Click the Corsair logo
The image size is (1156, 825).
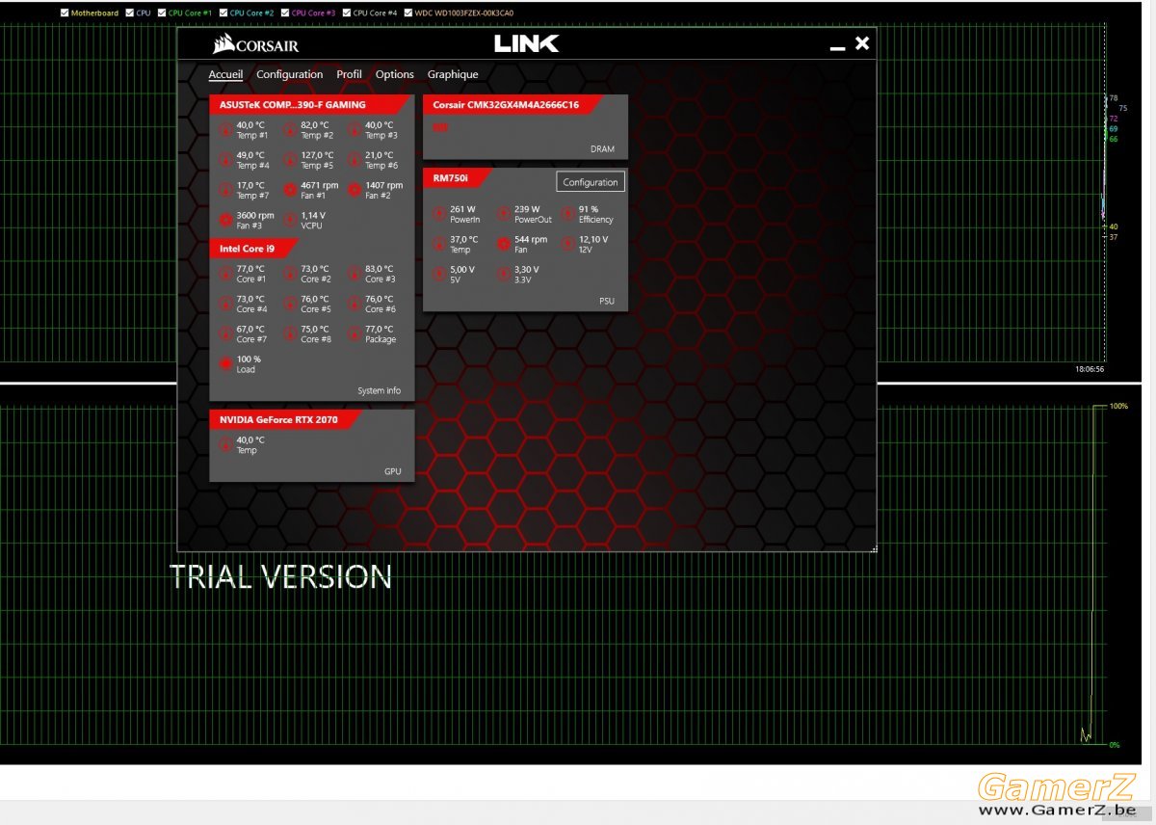pos(256,44)
